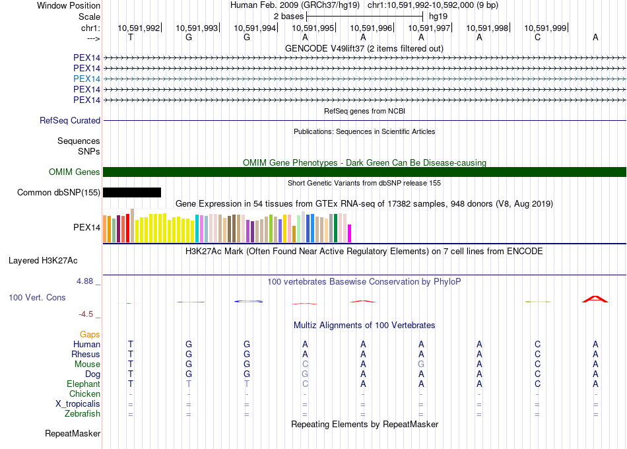Image resolution: width=627 pixels, height=449 pixels.
Task: Open GENCODE V49lift37 track title
Action: point(364,48)
